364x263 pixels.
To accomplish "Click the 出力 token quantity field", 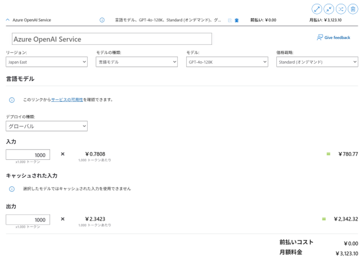I will pos(28,220).
